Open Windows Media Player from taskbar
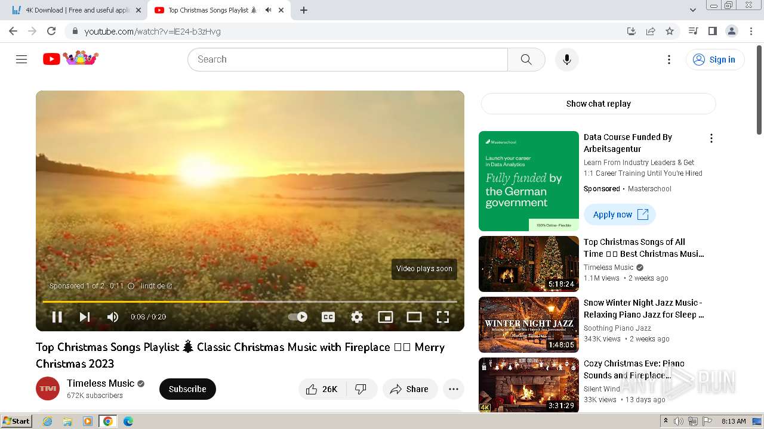764x429 pixels. [x=88, y=421]
